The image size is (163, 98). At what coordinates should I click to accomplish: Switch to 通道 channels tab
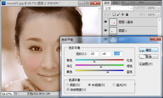115,3
